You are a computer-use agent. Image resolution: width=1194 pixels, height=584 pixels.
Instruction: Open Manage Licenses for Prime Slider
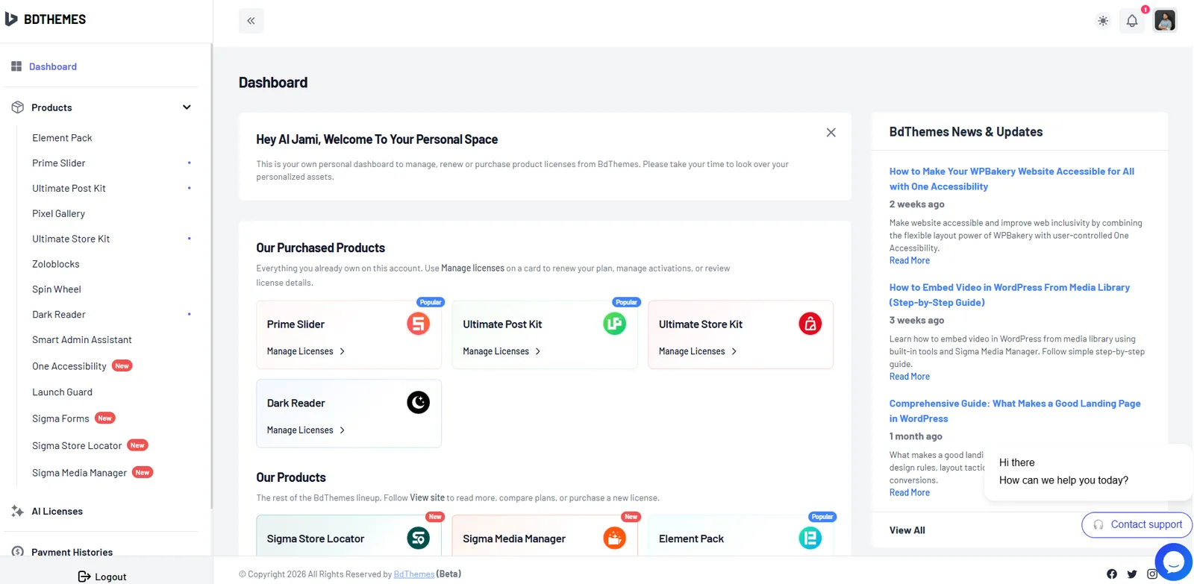(306, 351)
